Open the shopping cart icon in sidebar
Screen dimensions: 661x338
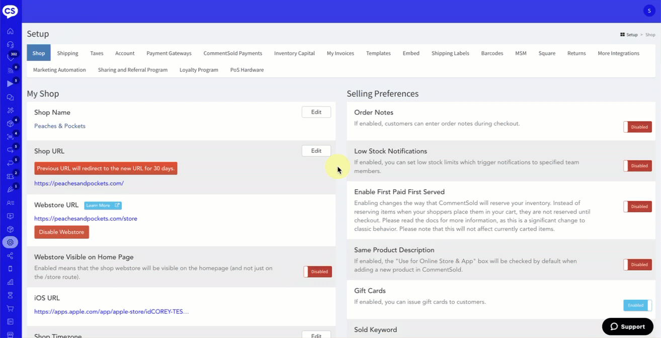click(x=10, y=309)
